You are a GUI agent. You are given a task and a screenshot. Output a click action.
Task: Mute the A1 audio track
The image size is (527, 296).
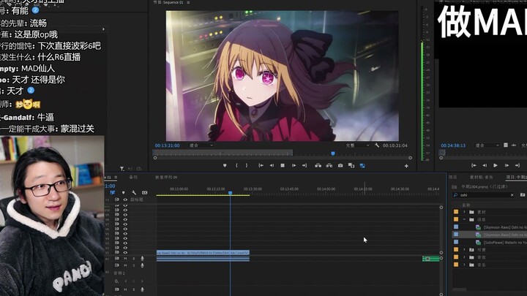pos(125,259)
